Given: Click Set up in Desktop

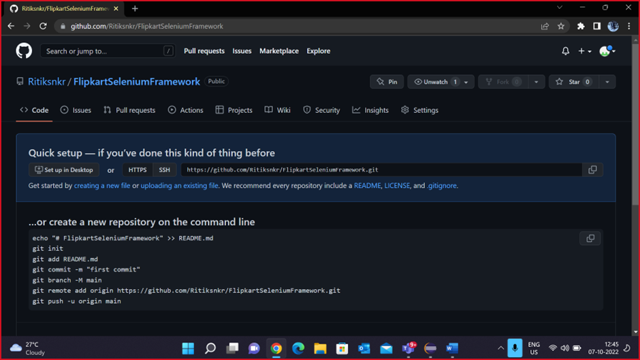Looking at the screenshot, I should pos(64,170).
